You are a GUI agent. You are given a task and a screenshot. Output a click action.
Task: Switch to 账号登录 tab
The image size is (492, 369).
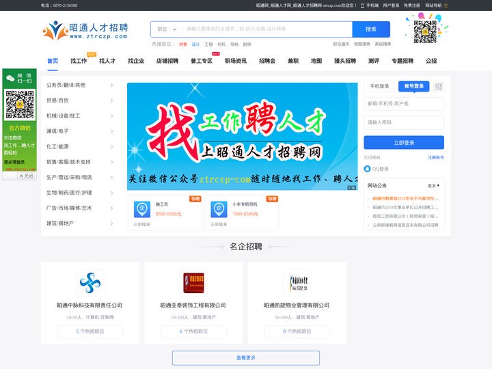click(414, 86)
